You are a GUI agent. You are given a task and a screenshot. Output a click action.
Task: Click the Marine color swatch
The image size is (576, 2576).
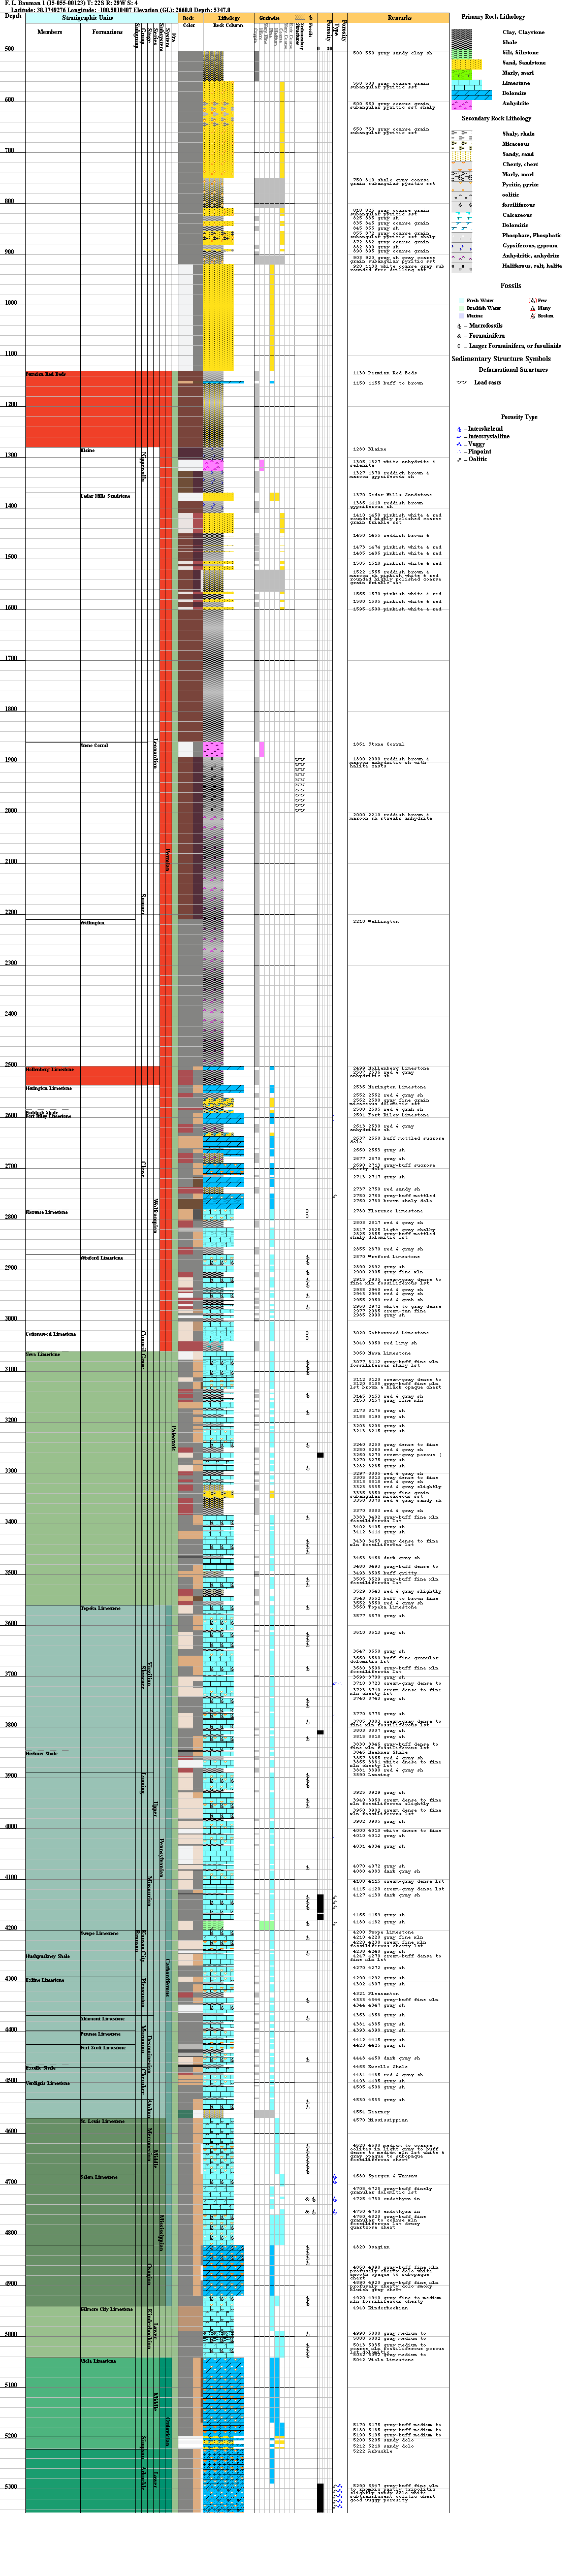pyautogui.click(x=461, y=316)
